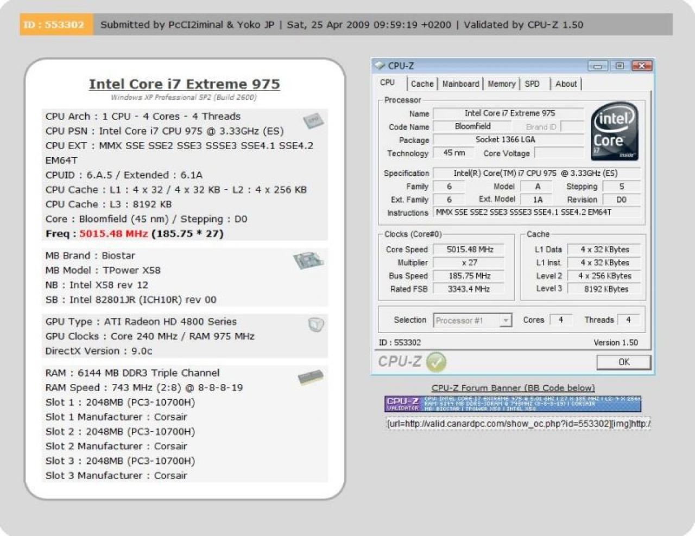Click Slot 3 Manufacturer : Corsair line
The width and height of the screenshot is (695, 536).
click(116, 476)
